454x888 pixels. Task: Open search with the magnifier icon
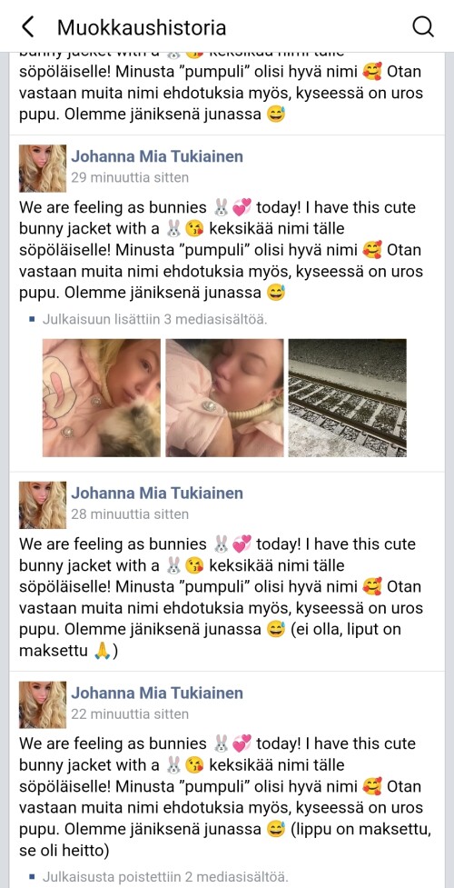[x=422, y=26]
